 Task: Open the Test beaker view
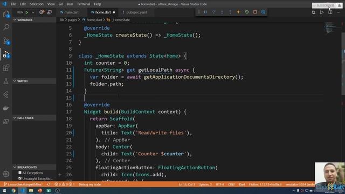point(6,81)
